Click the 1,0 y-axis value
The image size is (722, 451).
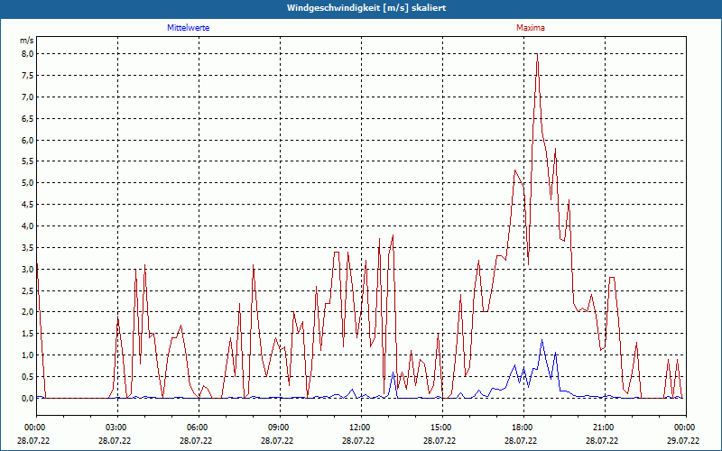(x=28, y=355)
